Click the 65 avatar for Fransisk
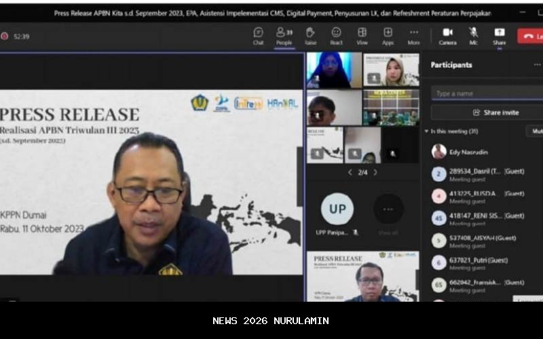 click(x=438, y=285)
